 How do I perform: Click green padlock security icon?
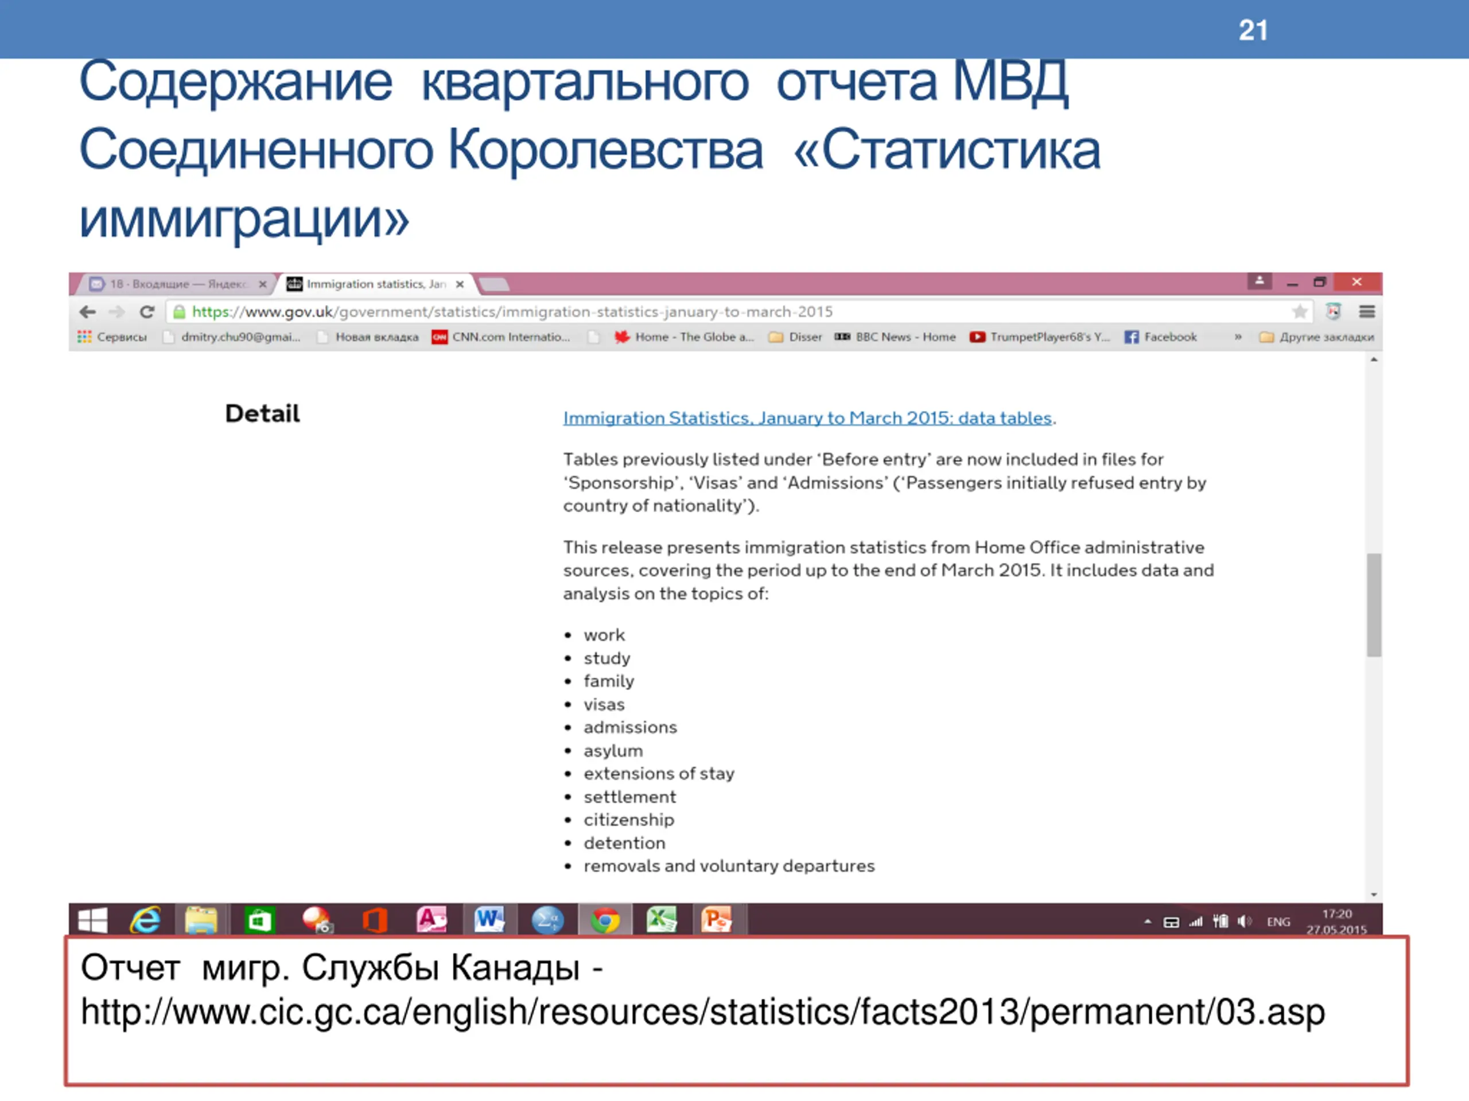(x=178, y=312)
